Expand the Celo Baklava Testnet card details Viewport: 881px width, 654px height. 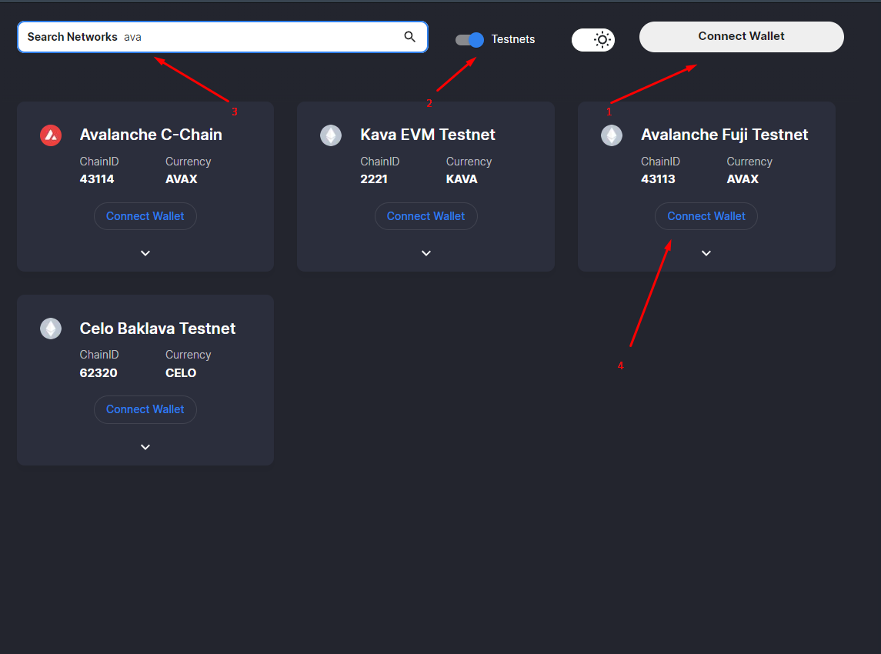coord(145,447)
